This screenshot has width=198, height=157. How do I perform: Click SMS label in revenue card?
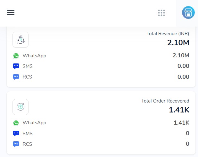[28, 66]
